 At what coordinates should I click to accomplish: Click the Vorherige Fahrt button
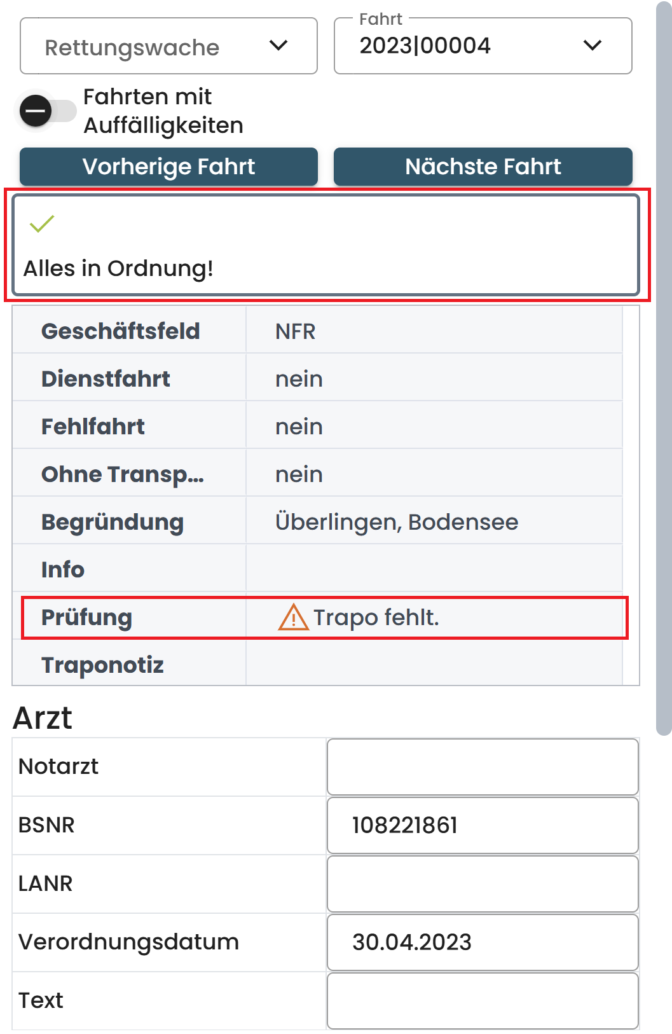pos(168,167)
